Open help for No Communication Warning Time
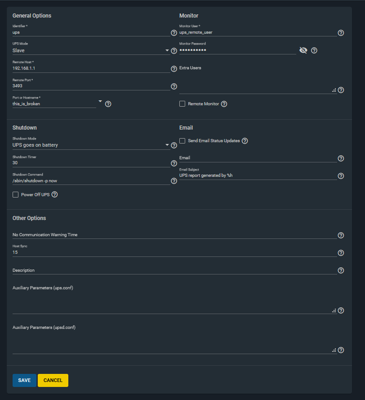Viewport: 365px width, 400px height. (341, 235)
